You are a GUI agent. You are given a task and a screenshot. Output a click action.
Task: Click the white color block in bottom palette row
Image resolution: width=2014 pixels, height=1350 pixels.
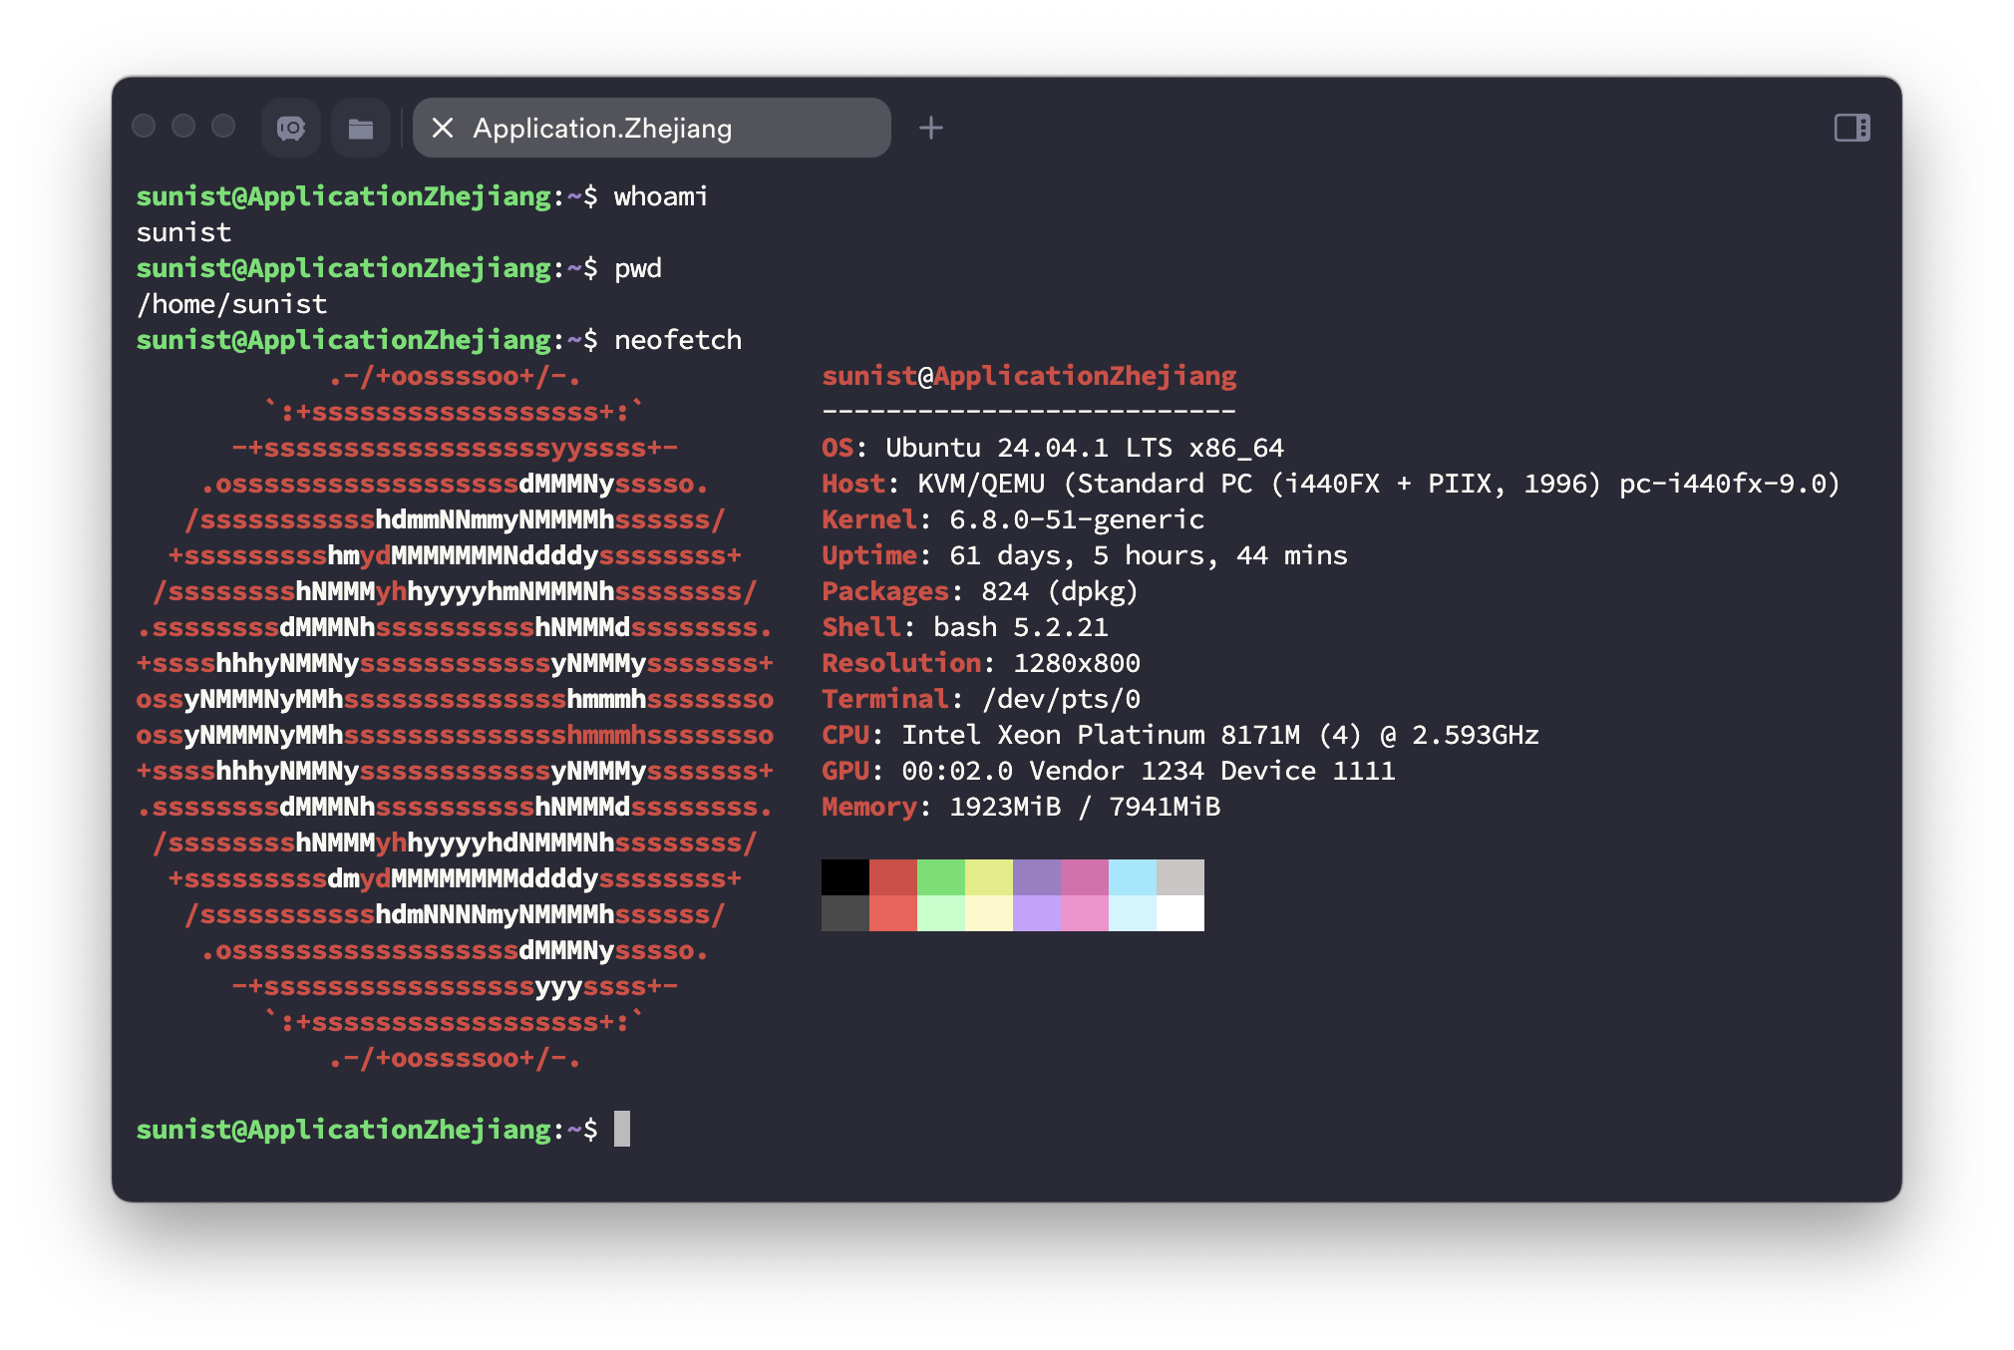(1180, 913)
